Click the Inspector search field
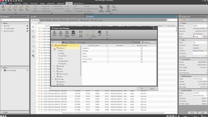 (x=172, y=20)
